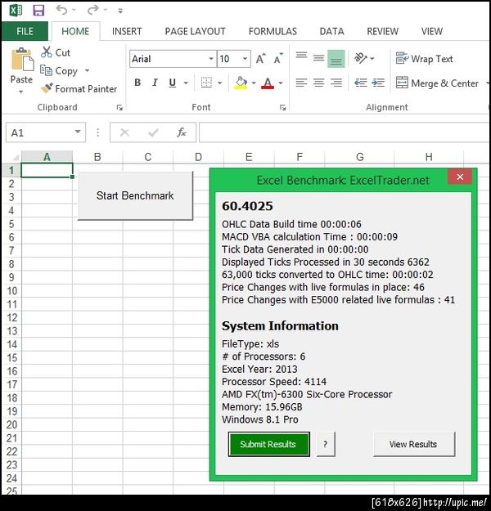This screenshot has width=491, height=511.
Task: Open the FILE tab
Action: pyautogui.click(x=25, y=31)
